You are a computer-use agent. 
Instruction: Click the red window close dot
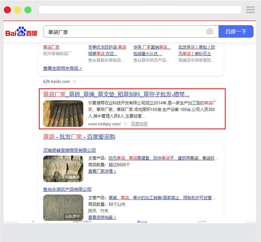7,10
